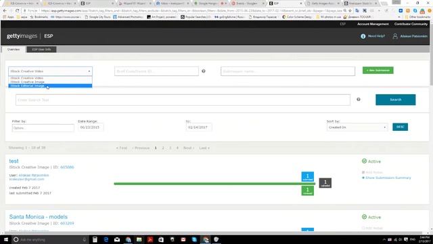Open the Calculator taskbar icon
The image size is (433, 244).
tap(95, 239)
